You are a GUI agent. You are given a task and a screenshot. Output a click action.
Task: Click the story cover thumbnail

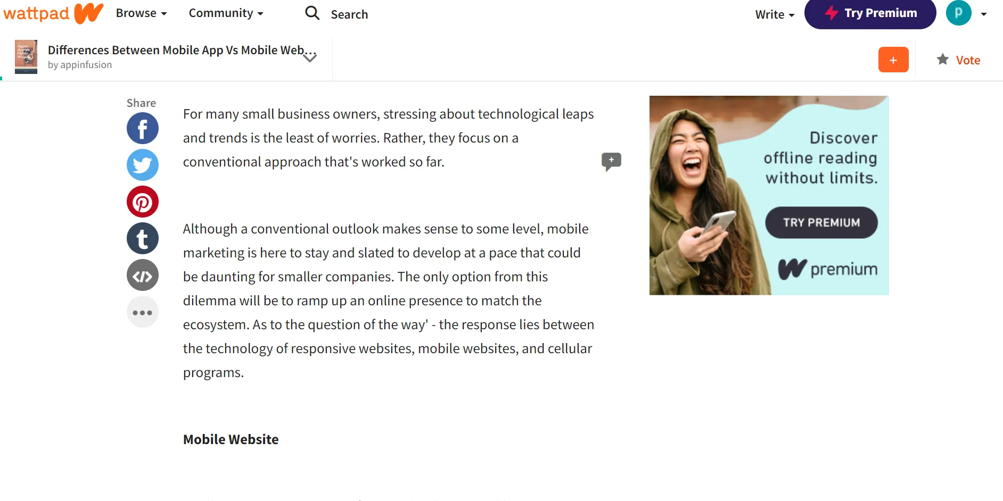coord(26,56)
